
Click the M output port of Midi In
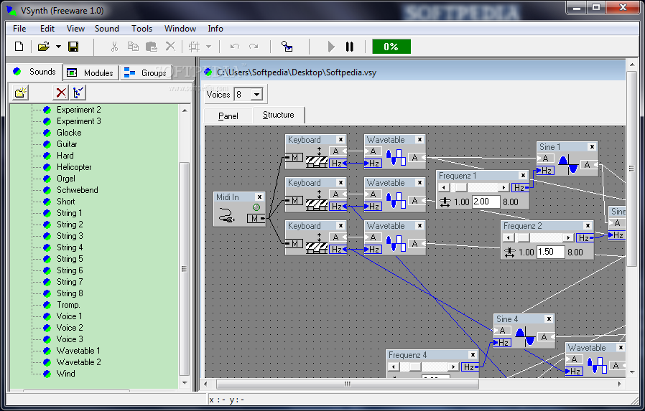point(256,219)
